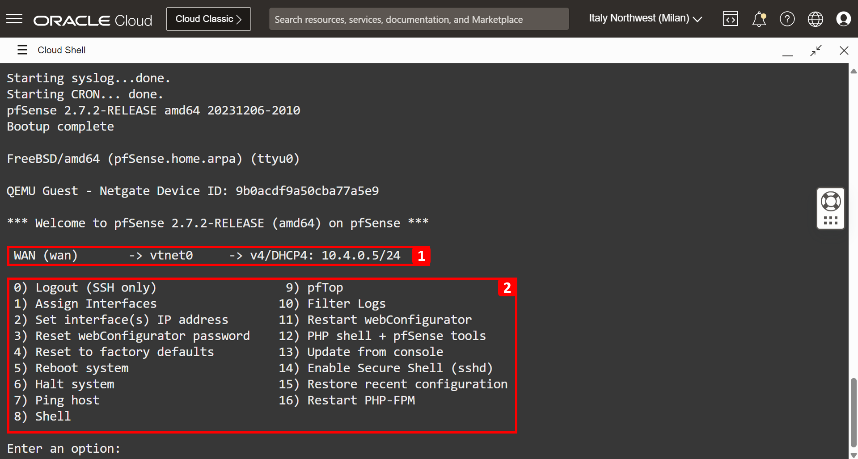Image resolution: width=858 pixels, height=459 pixels.
Task: Click '7) Ping host' menu line
Action: coord(57,400)
